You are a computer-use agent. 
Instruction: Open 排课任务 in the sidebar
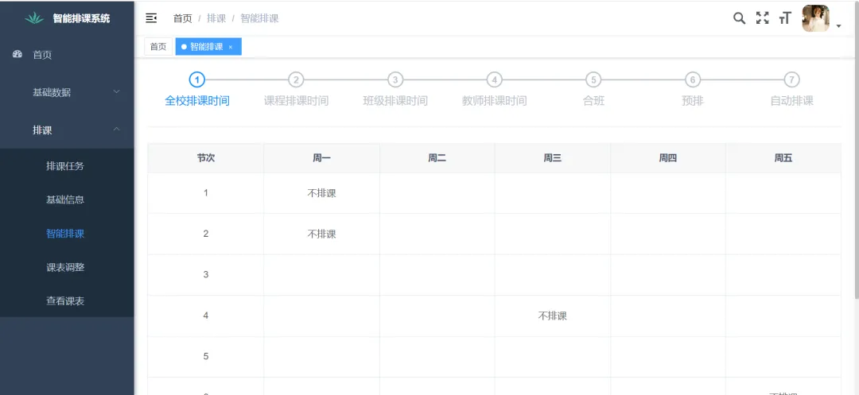(65, 166)
